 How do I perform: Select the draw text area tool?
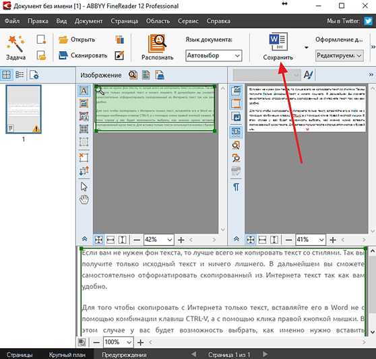tap(84, 91)
